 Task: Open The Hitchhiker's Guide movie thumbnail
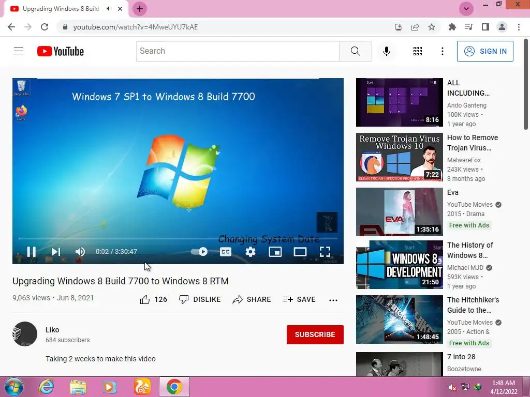399,319
